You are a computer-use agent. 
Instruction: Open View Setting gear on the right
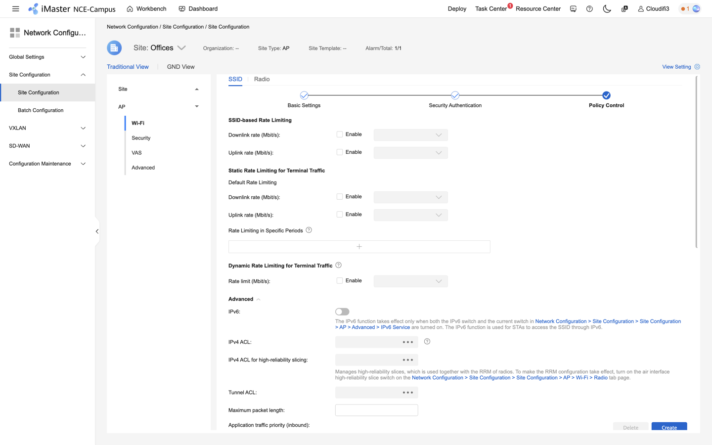tap(697, 66)
